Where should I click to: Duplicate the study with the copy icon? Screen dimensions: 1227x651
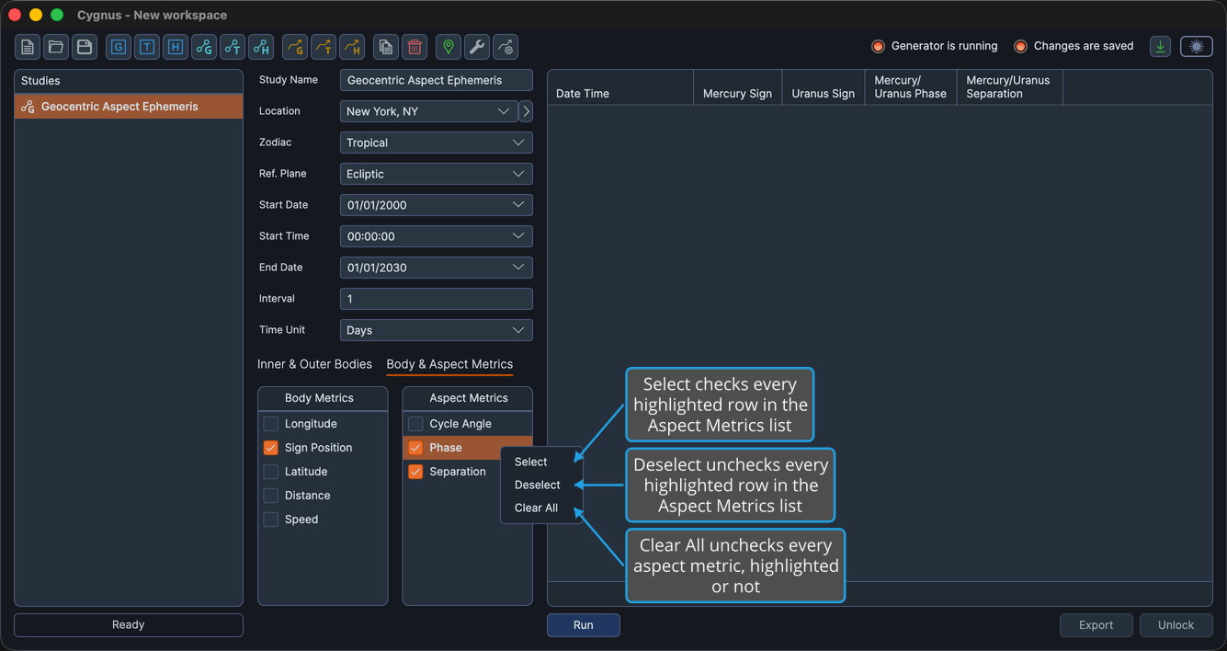[386, 47]
